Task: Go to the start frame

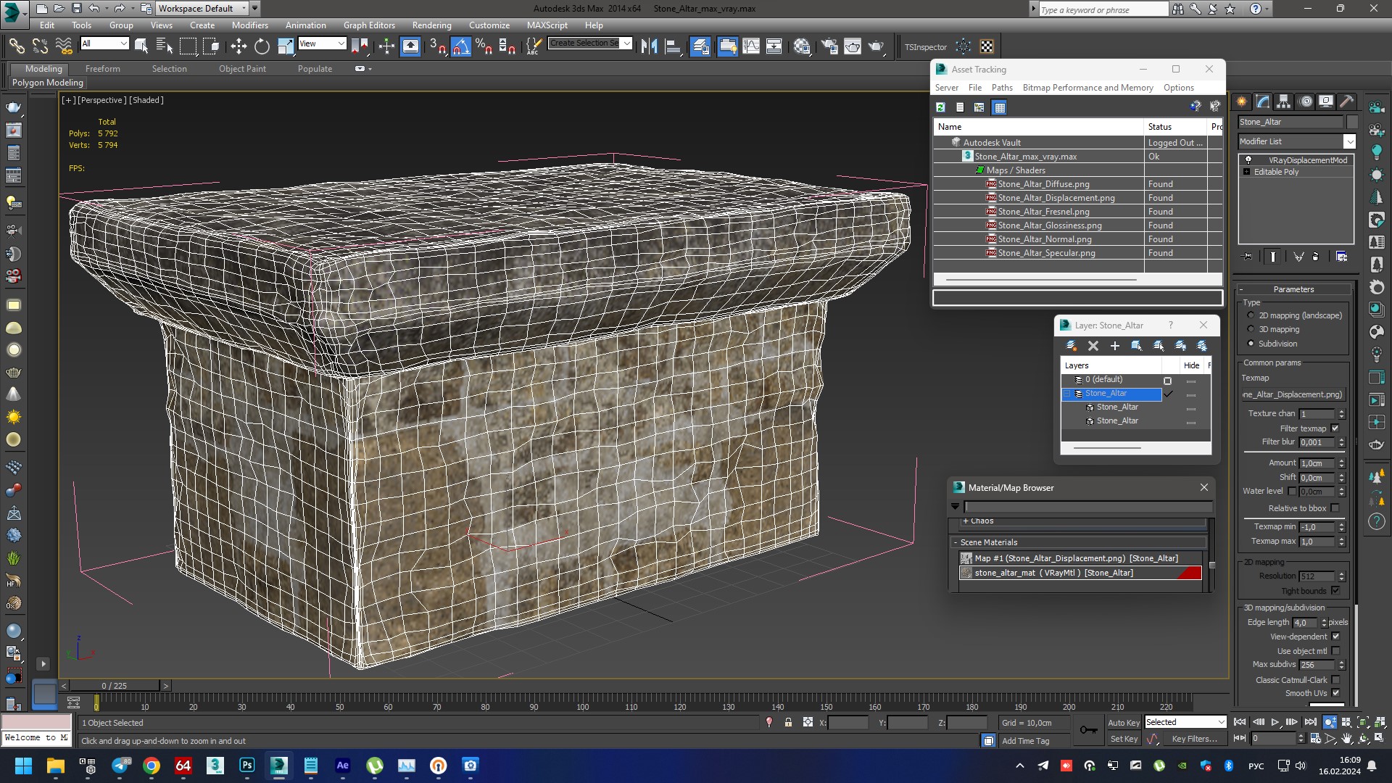Action: pyautogui.click(x=1240, y=722)
